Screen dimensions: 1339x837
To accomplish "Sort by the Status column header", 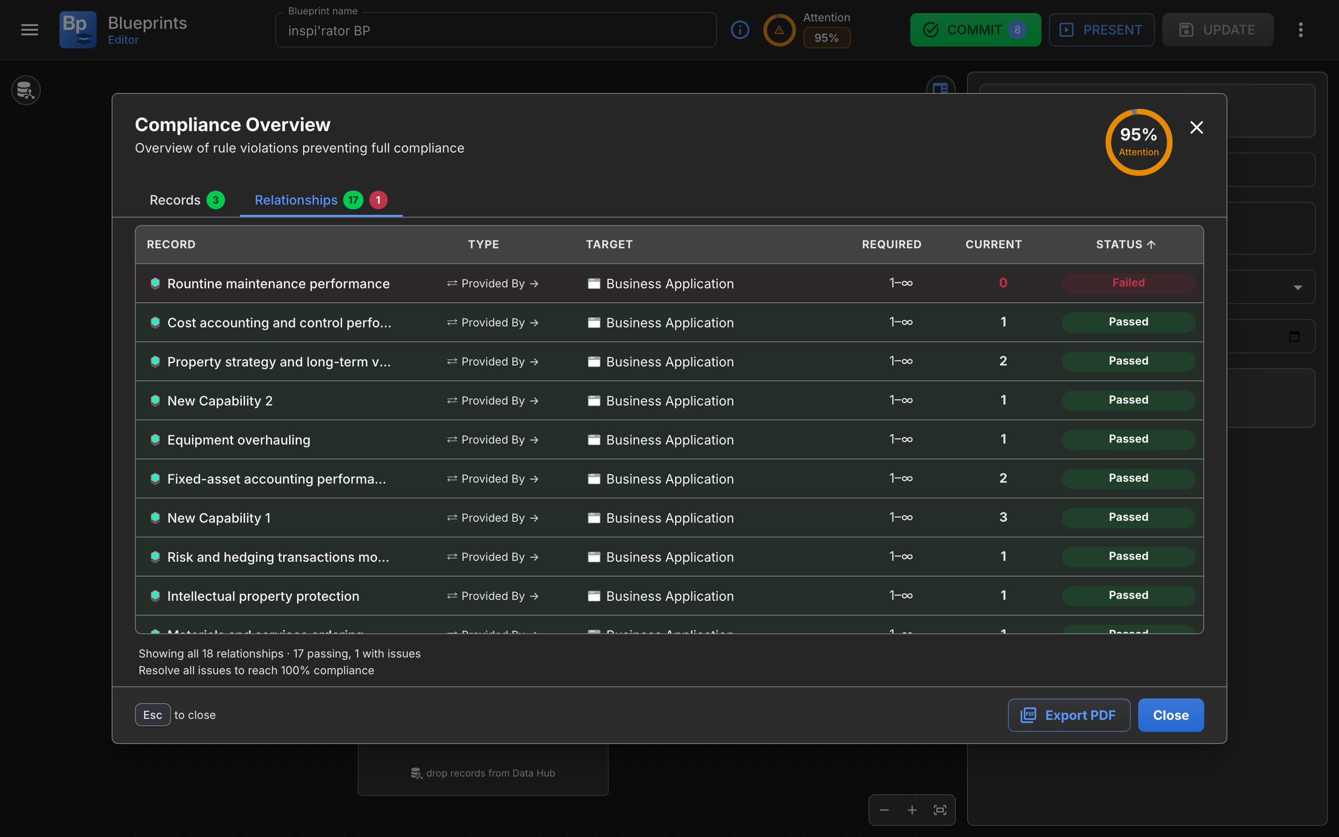I will (1126, 244).
